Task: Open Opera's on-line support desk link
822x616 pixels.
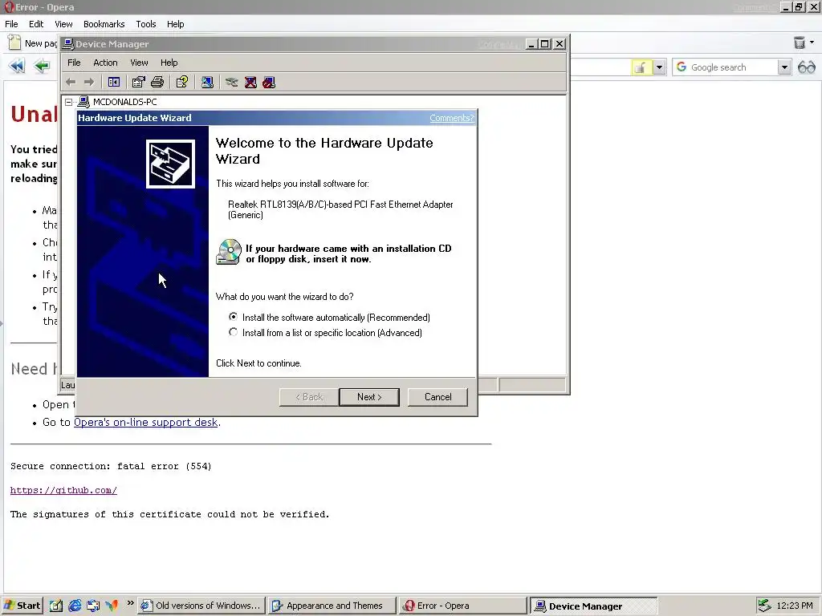Action: [146, 422]
